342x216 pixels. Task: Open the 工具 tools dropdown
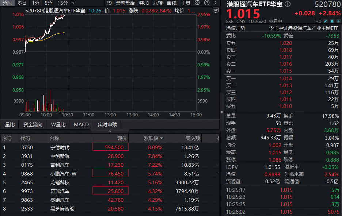click(x=186, y=3)
